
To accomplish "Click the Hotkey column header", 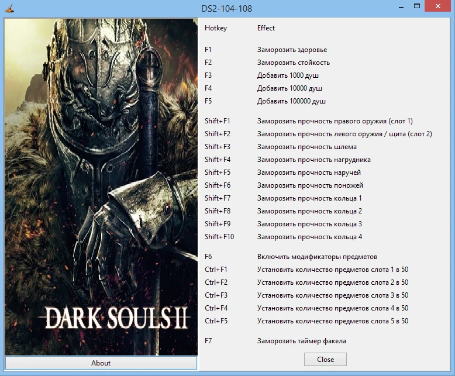I will pos(216,28).
